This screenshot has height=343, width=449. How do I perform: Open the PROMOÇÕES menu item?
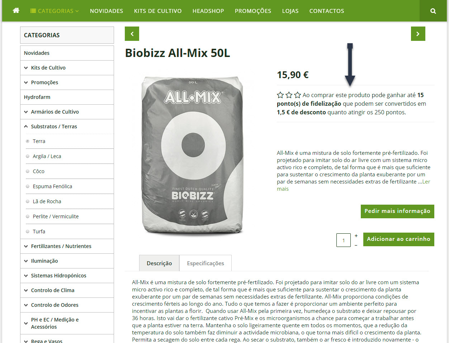[253, 11]
